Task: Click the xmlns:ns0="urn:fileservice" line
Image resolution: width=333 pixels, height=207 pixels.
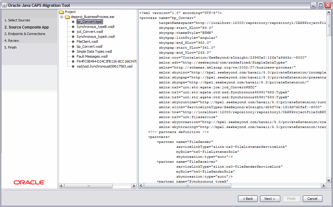Action: 188,117
